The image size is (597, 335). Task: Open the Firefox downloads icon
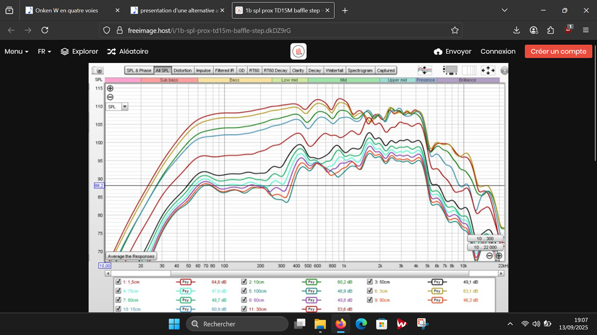click(516, 31)
